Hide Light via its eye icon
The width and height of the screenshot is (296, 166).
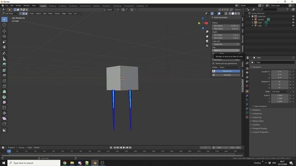click(293, 26)
